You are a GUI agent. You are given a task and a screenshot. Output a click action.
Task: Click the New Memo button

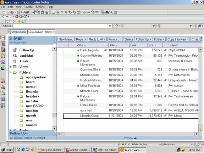[66, 39]
